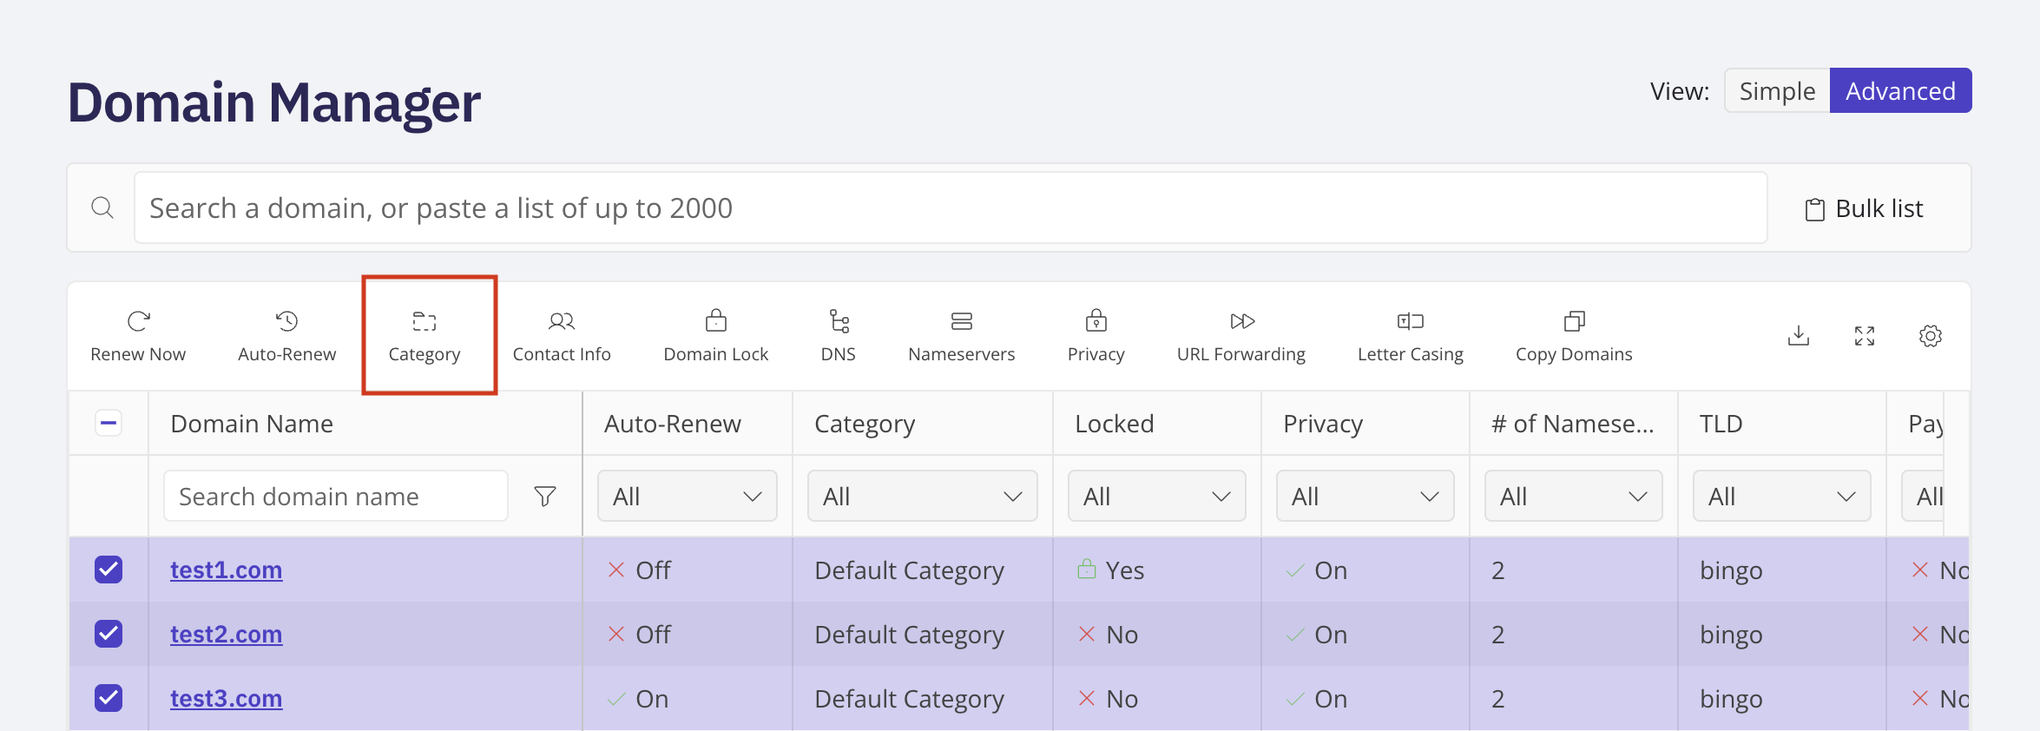The height and width of the screenshot is (731, 2040).
Task: Open Contact Info toolbar option
Action: click(x=562, y=336)
